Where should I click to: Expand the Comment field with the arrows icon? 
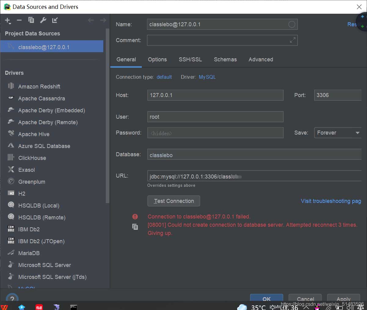[x=292, y=40]
